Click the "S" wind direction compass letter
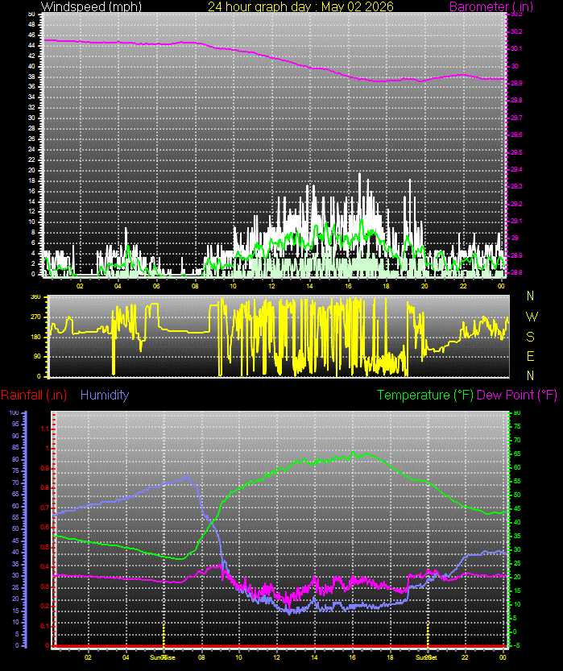This screenshot has width=563, height=671. pos(531,337)
